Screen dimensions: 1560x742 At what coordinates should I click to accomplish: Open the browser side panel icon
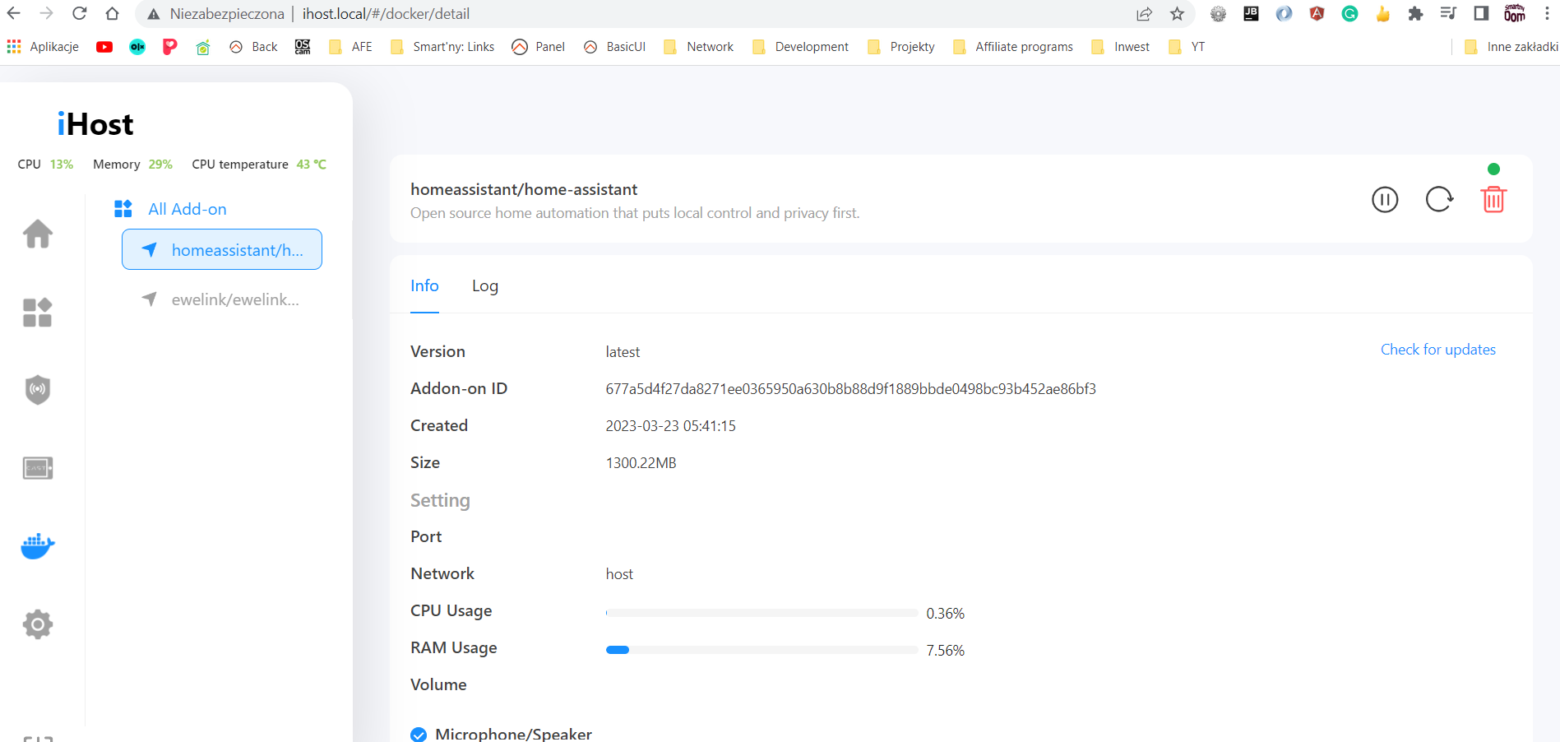[x=1481, y=14]
